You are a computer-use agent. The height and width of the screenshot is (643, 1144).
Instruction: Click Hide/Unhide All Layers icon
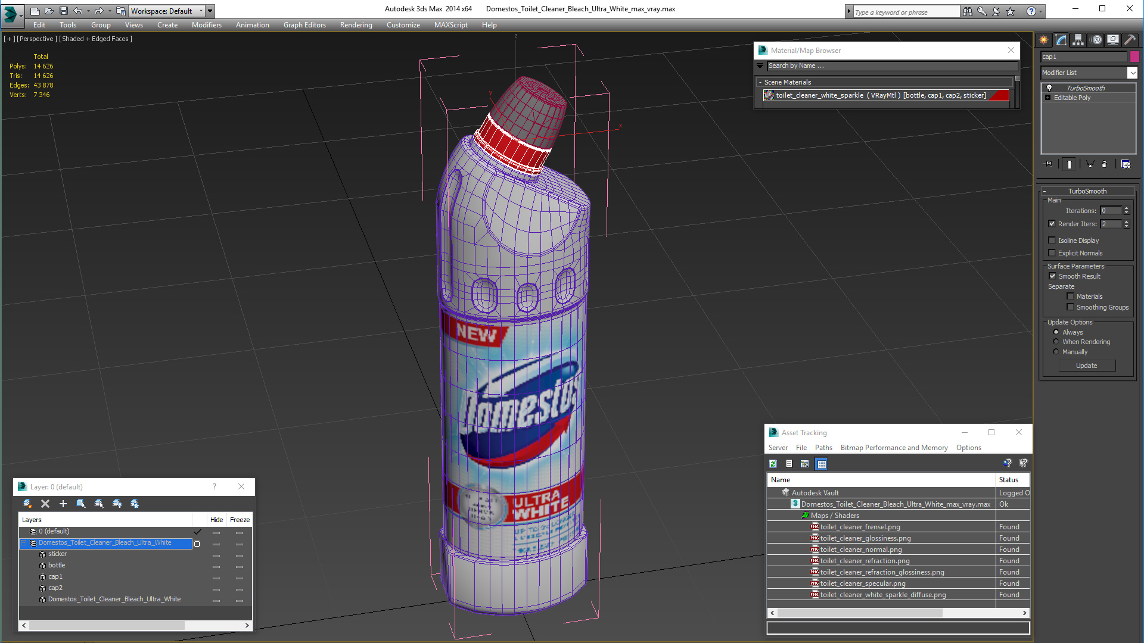pos(117,504)
